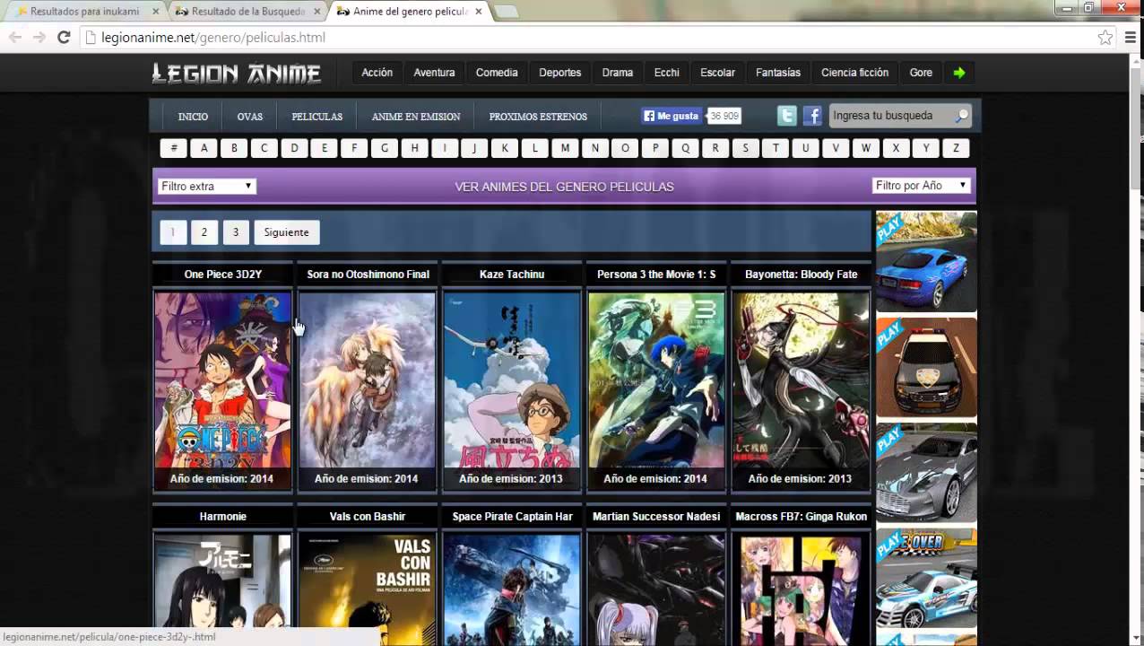Filter animes by letter S
Image resolution: width=1144 pixels, height=646 pixels.
pyautogui.click(x=745, y=148)
